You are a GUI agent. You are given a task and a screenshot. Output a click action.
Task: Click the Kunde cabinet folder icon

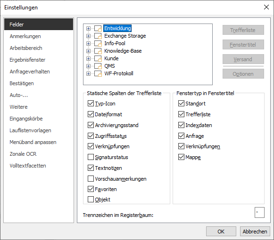point(98,58)
